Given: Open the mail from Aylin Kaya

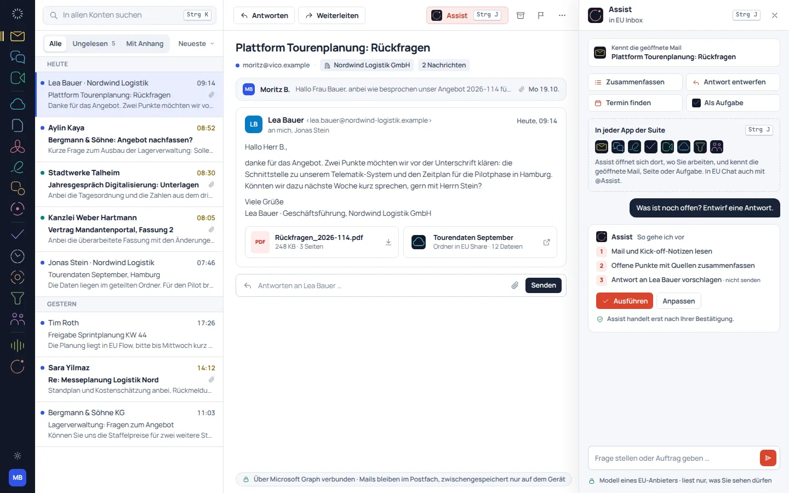Looking at the screenshot, I should pos(129,140).
